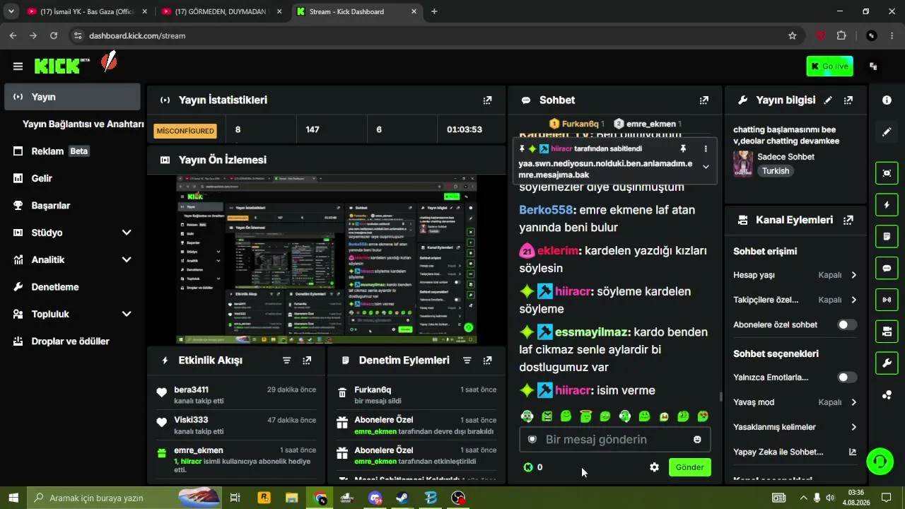Filter the Denetim Eylemleri list
The image size is (905, 509).
coord(467,361)
